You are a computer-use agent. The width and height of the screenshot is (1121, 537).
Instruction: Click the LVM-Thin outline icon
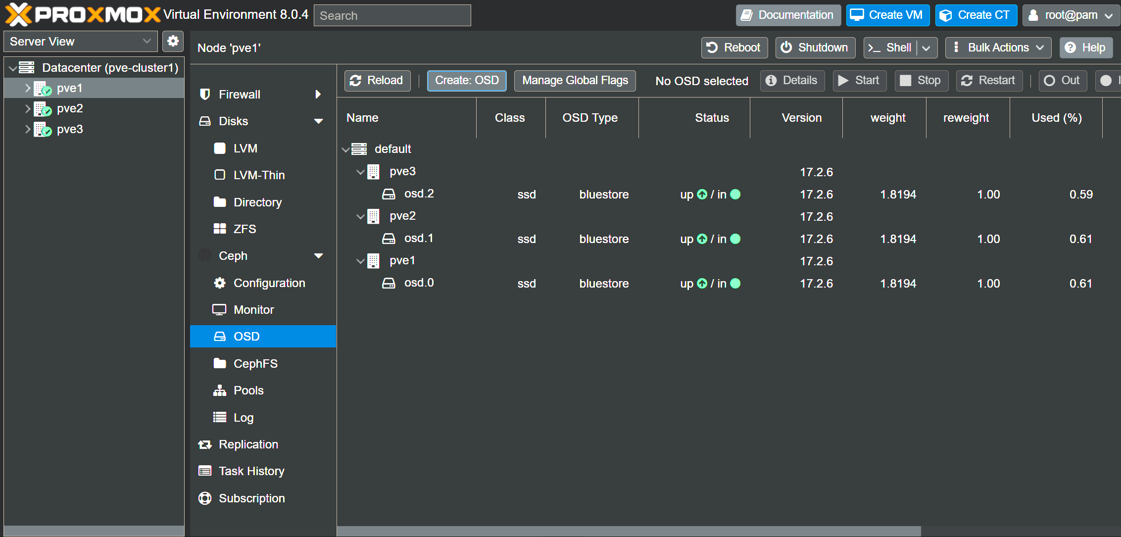(x=220, y=175)
